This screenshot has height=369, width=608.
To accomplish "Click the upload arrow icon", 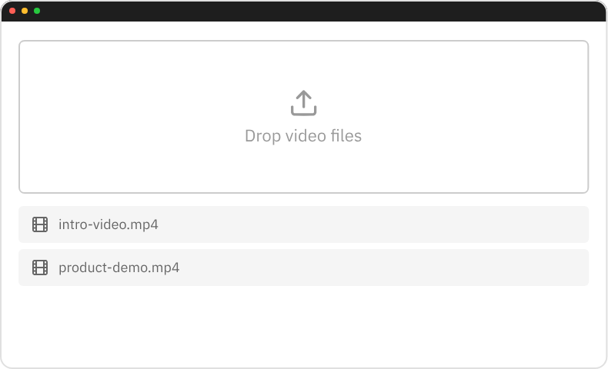I will [x=303, y=103].
